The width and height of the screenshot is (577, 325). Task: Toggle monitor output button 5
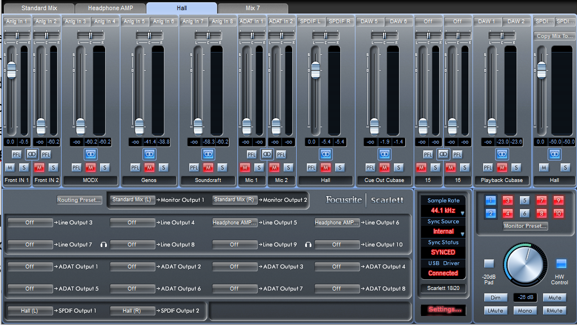(x=524, y=200)
